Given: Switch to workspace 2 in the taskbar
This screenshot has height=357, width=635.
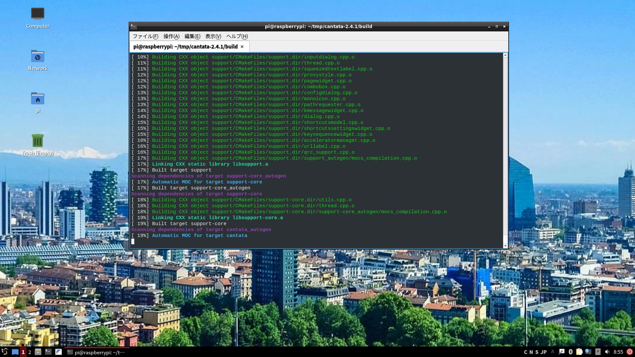Looking at the screenshot, I should [29, 352].
